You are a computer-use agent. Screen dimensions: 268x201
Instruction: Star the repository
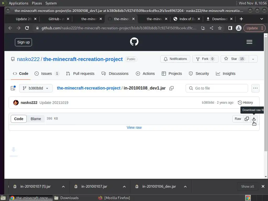[x=235, y=59]
